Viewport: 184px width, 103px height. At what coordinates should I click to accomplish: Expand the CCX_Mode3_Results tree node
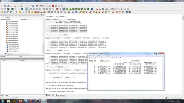coord(5,48)
